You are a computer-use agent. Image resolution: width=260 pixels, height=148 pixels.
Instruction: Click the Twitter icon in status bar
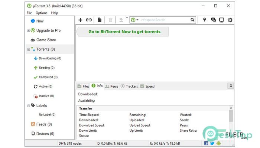coord(212,143)
